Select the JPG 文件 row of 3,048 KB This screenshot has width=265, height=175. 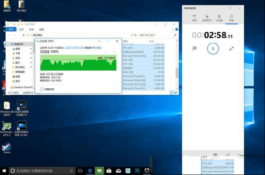[144, 48]
